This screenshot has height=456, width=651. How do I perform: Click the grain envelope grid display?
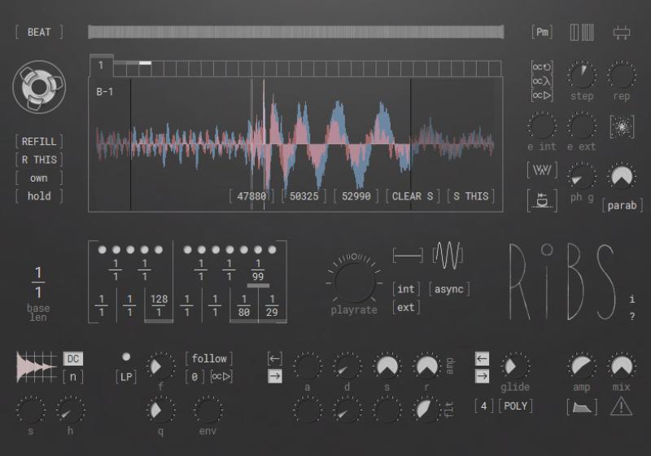37,366
